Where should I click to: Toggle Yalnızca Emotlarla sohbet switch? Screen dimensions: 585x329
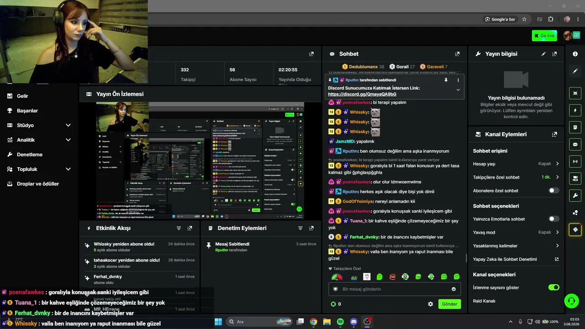[553, 219]
